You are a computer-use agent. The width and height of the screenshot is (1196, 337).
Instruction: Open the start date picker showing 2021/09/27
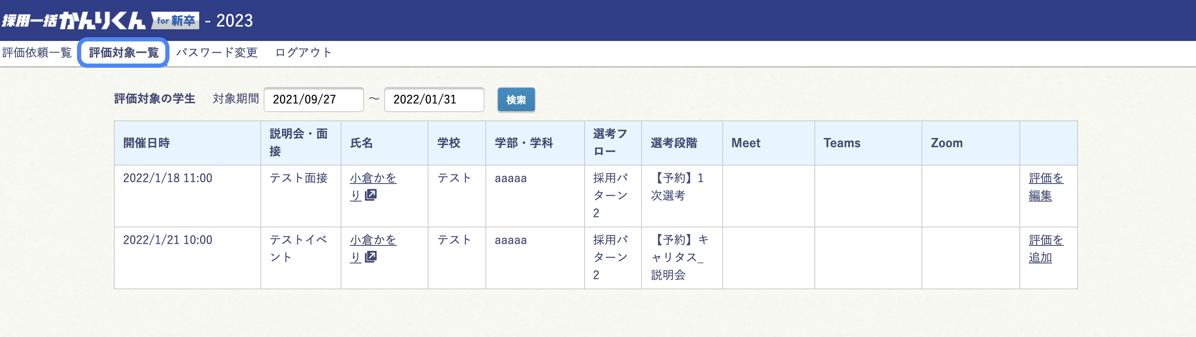[313, 100]
